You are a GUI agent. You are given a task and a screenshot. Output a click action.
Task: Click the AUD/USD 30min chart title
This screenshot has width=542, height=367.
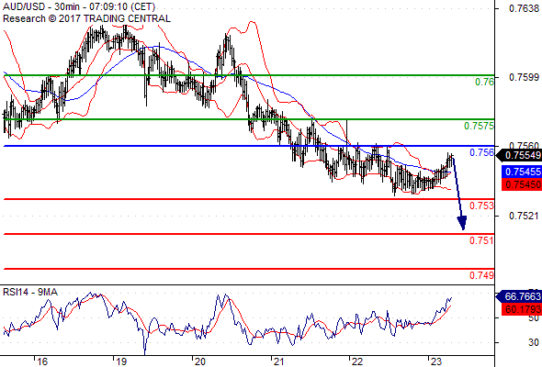(79, 7)
